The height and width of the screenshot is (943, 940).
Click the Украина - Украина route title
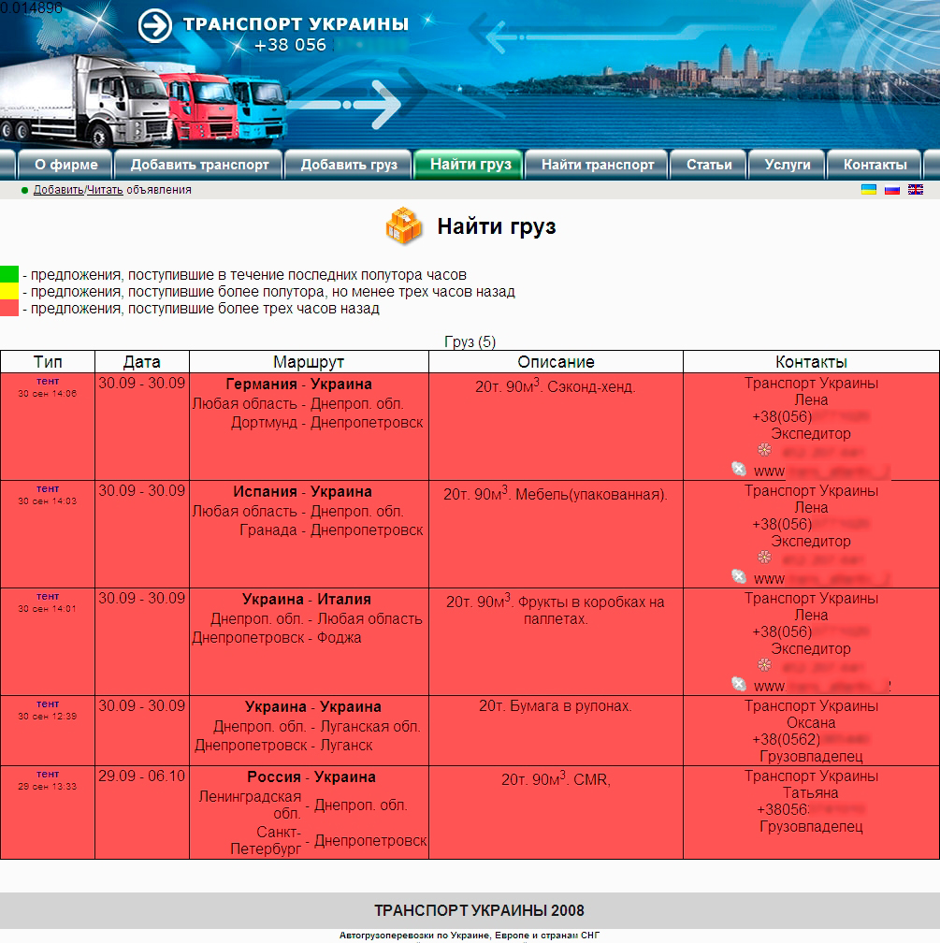pos(312,707)
